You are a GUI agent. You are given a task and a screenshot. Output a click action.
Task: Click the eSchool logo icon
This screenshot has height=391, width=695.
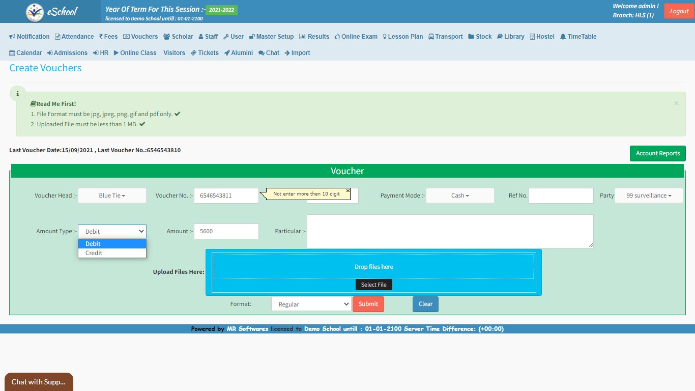(x=35, y=12)
